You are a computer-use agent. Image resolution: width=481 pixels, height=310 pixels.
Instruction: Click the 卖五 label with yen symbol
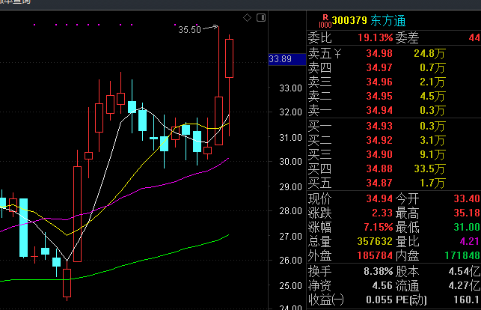point(325,53)
